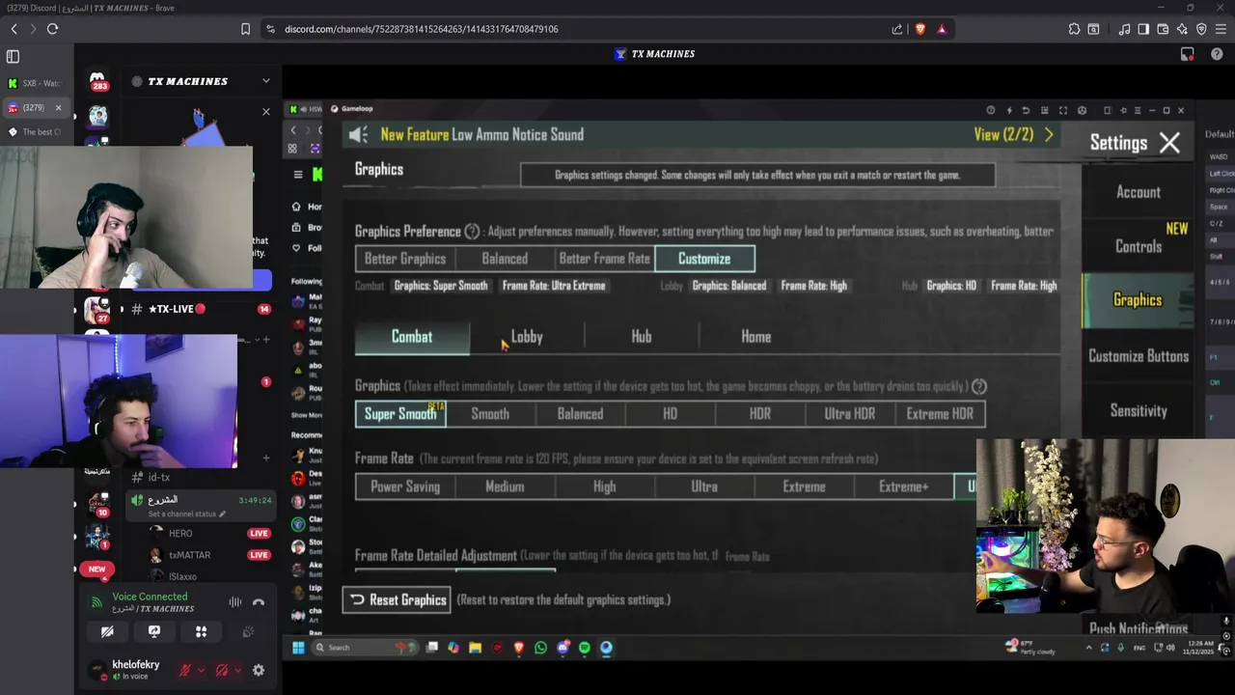Set frame rate to Medium
Viewport: 1235px width, 695px height.
pyautogui.click(x=505, y=486)
